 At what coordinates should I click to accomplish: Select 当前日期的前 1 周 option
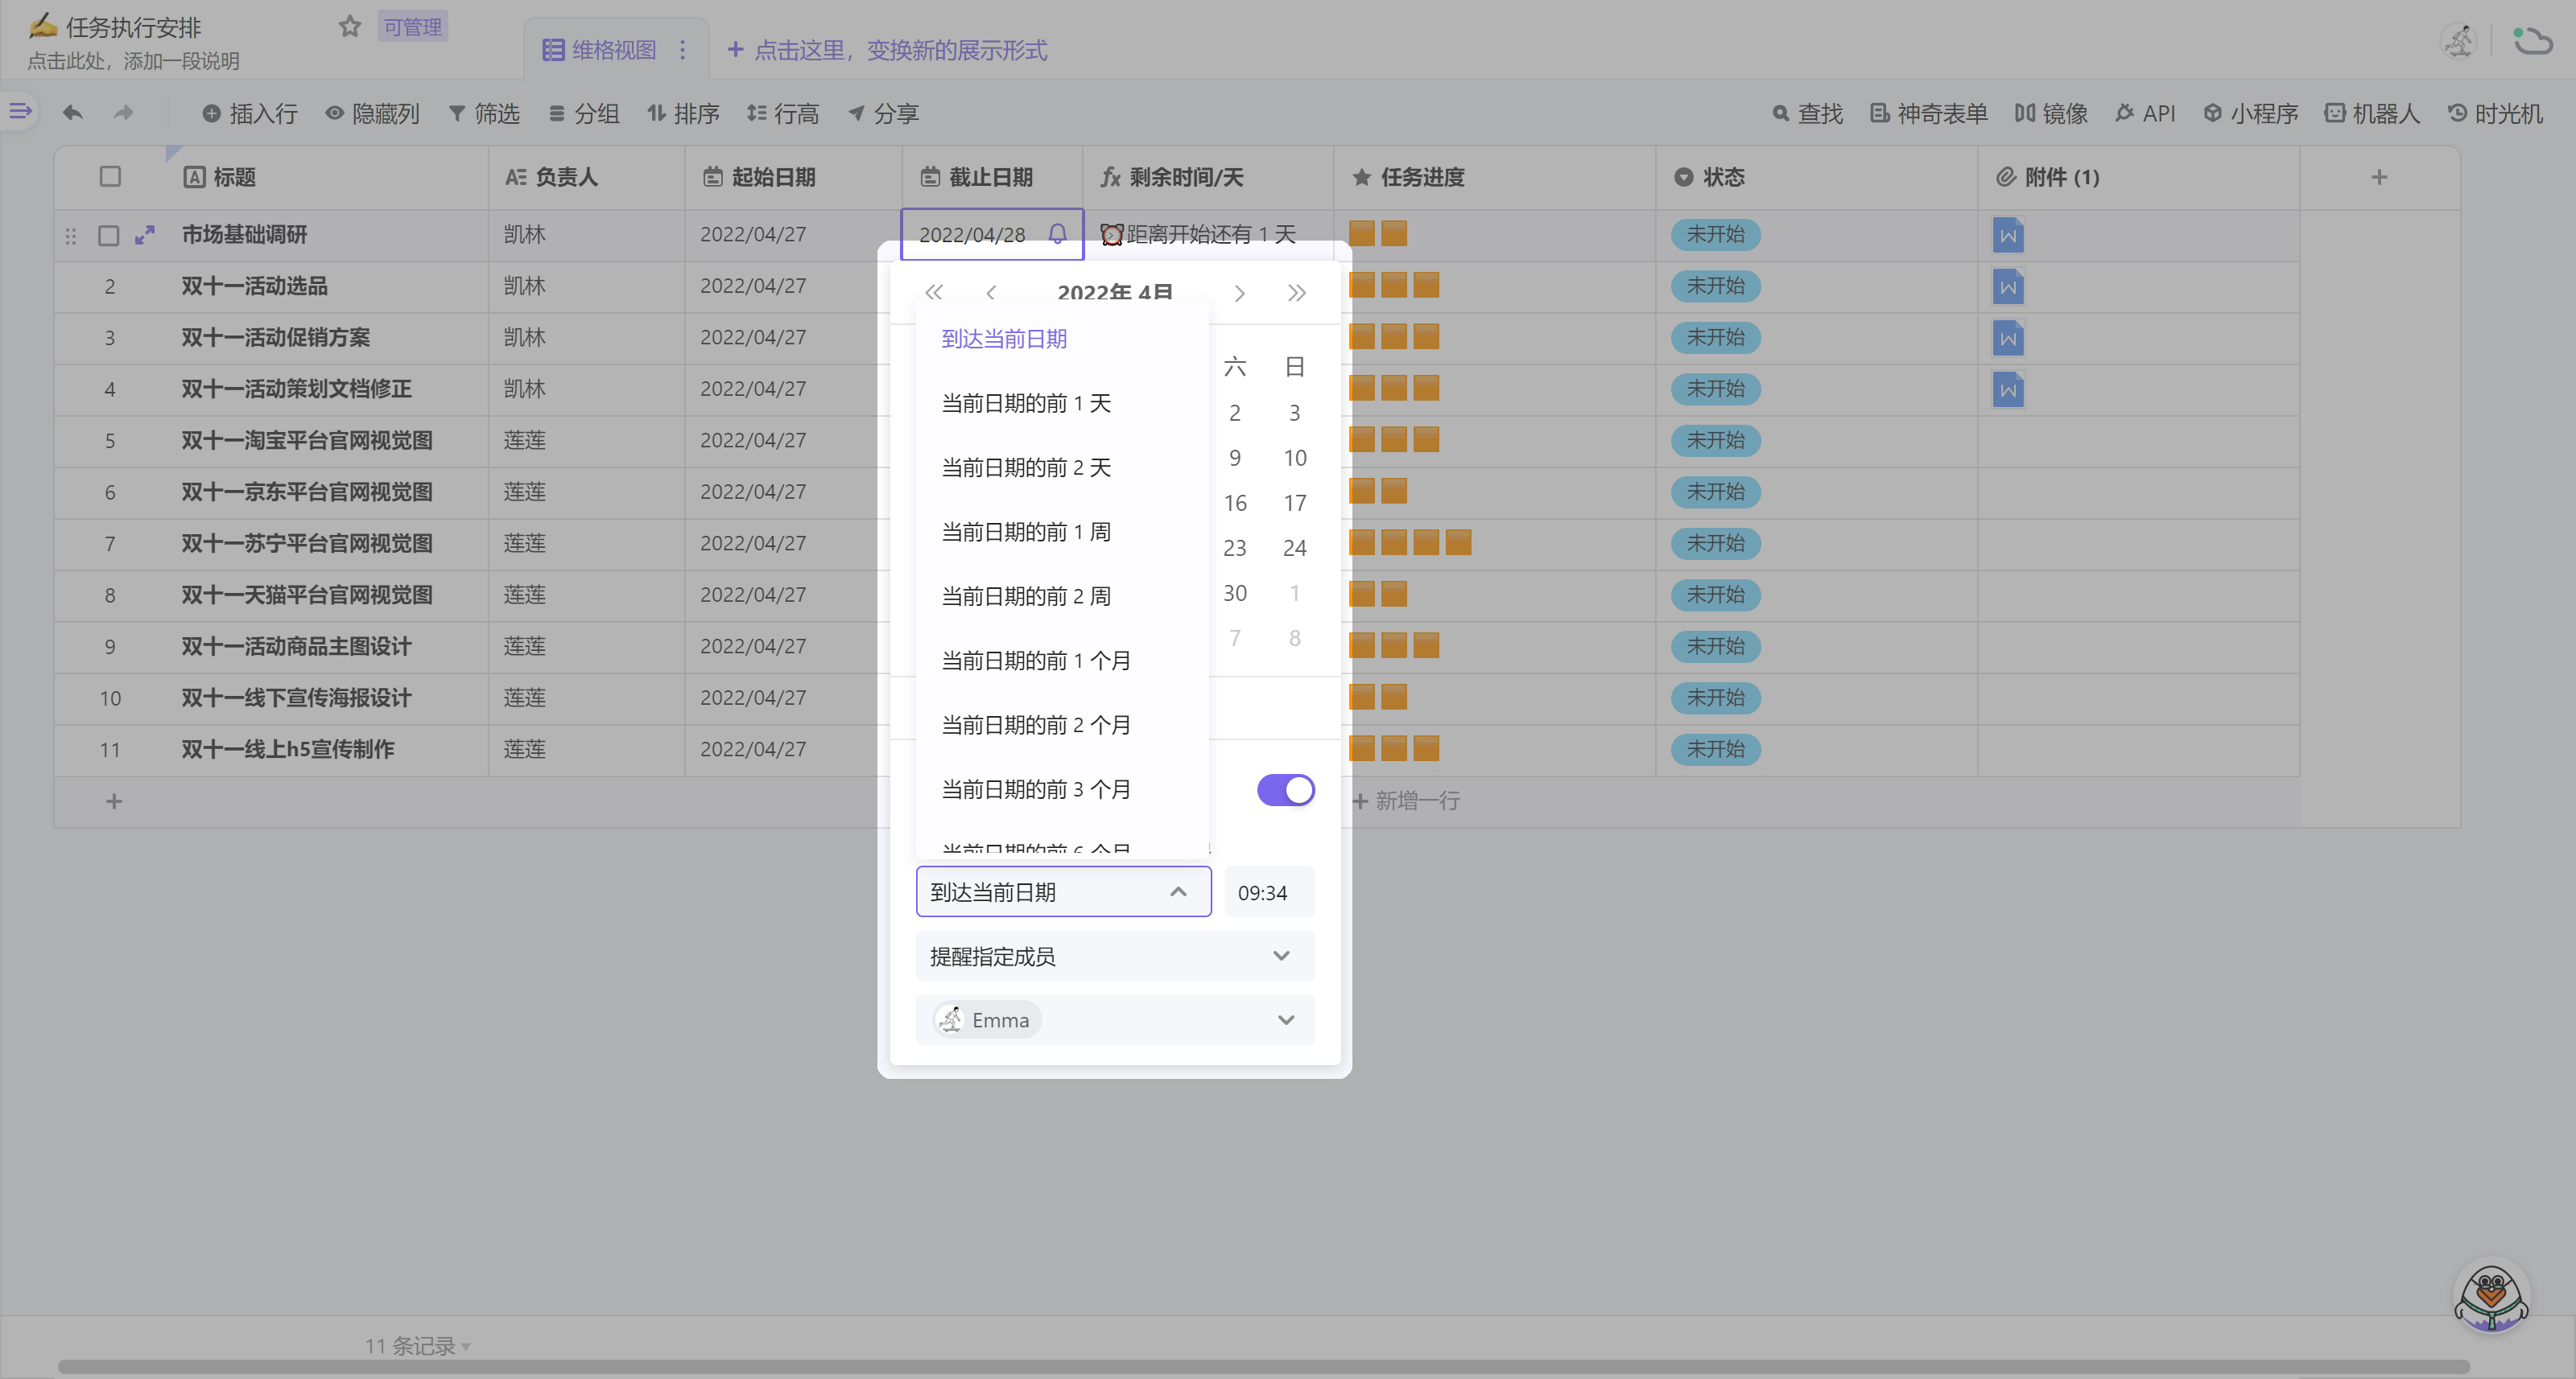pyautogui.click(x=1026, y=533)
